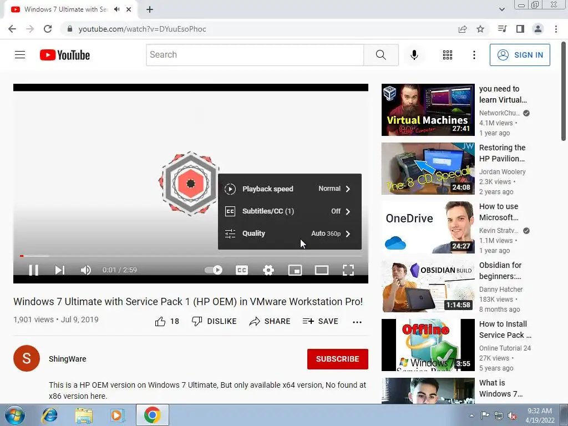568x426 pixels.
Task: Go to YouTube home via logo
Action: pyautogui.click(x=65, y=55)
